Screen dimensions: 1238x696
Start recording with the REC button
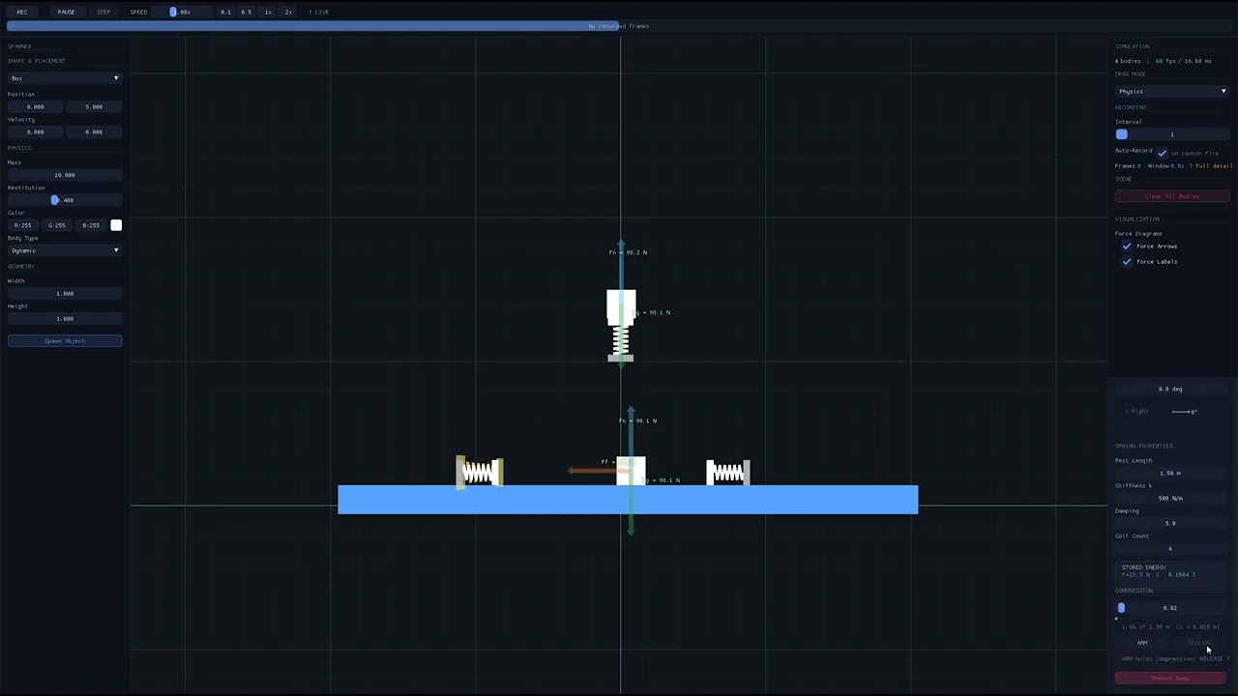pyautogui.click(x=21, y=12)
